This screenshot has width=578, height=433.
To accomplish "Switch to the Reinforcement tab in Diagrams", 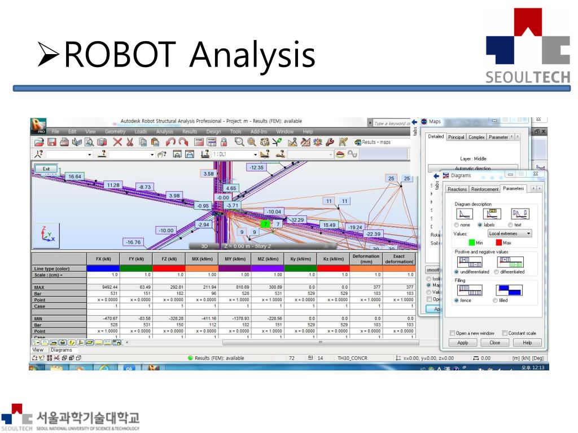I will click(485, 189).
